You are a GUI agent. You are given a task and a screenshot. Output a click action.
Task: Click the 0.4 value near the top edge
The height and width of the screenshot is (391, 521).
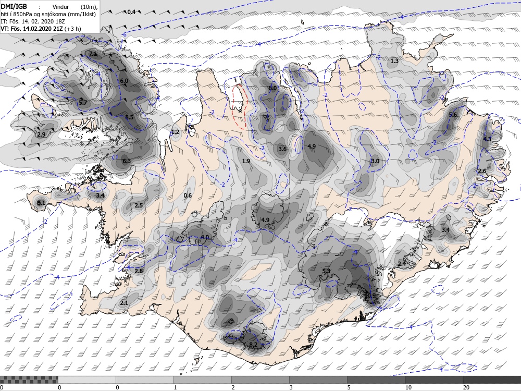pos(131,12)
